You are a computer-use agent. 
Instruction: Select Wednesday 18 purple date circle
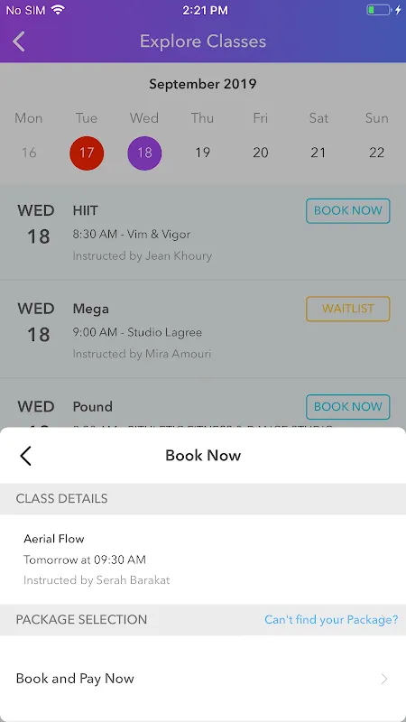pos(144,153)
